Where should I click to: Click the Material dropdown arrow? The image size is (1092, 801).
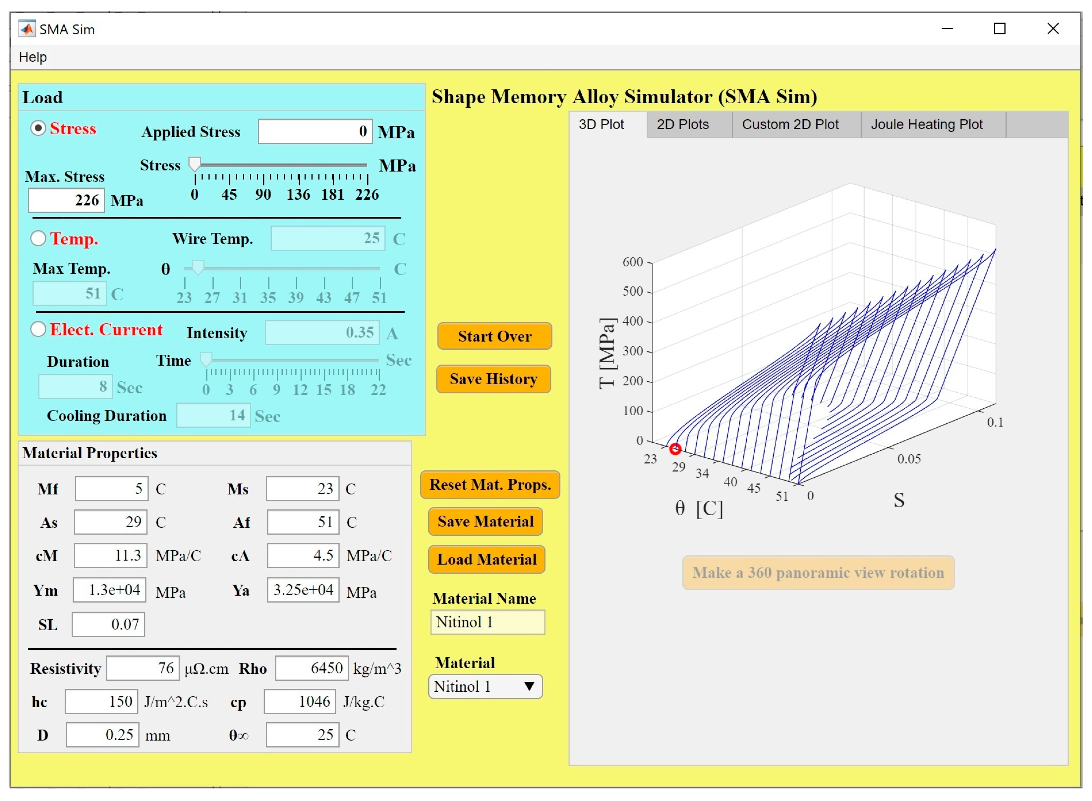529,686
